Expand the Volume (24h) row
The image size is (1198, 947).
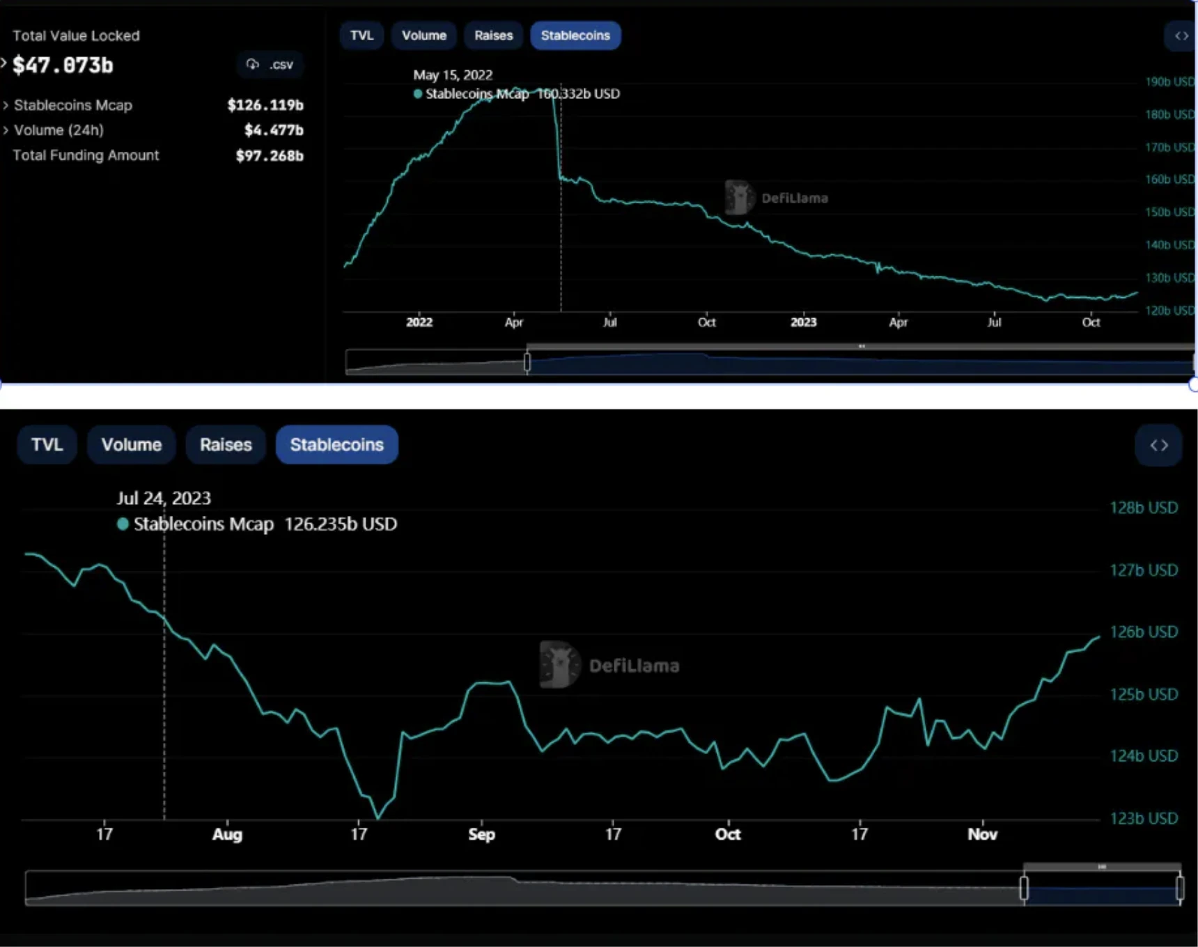click(x=6, y=130)
